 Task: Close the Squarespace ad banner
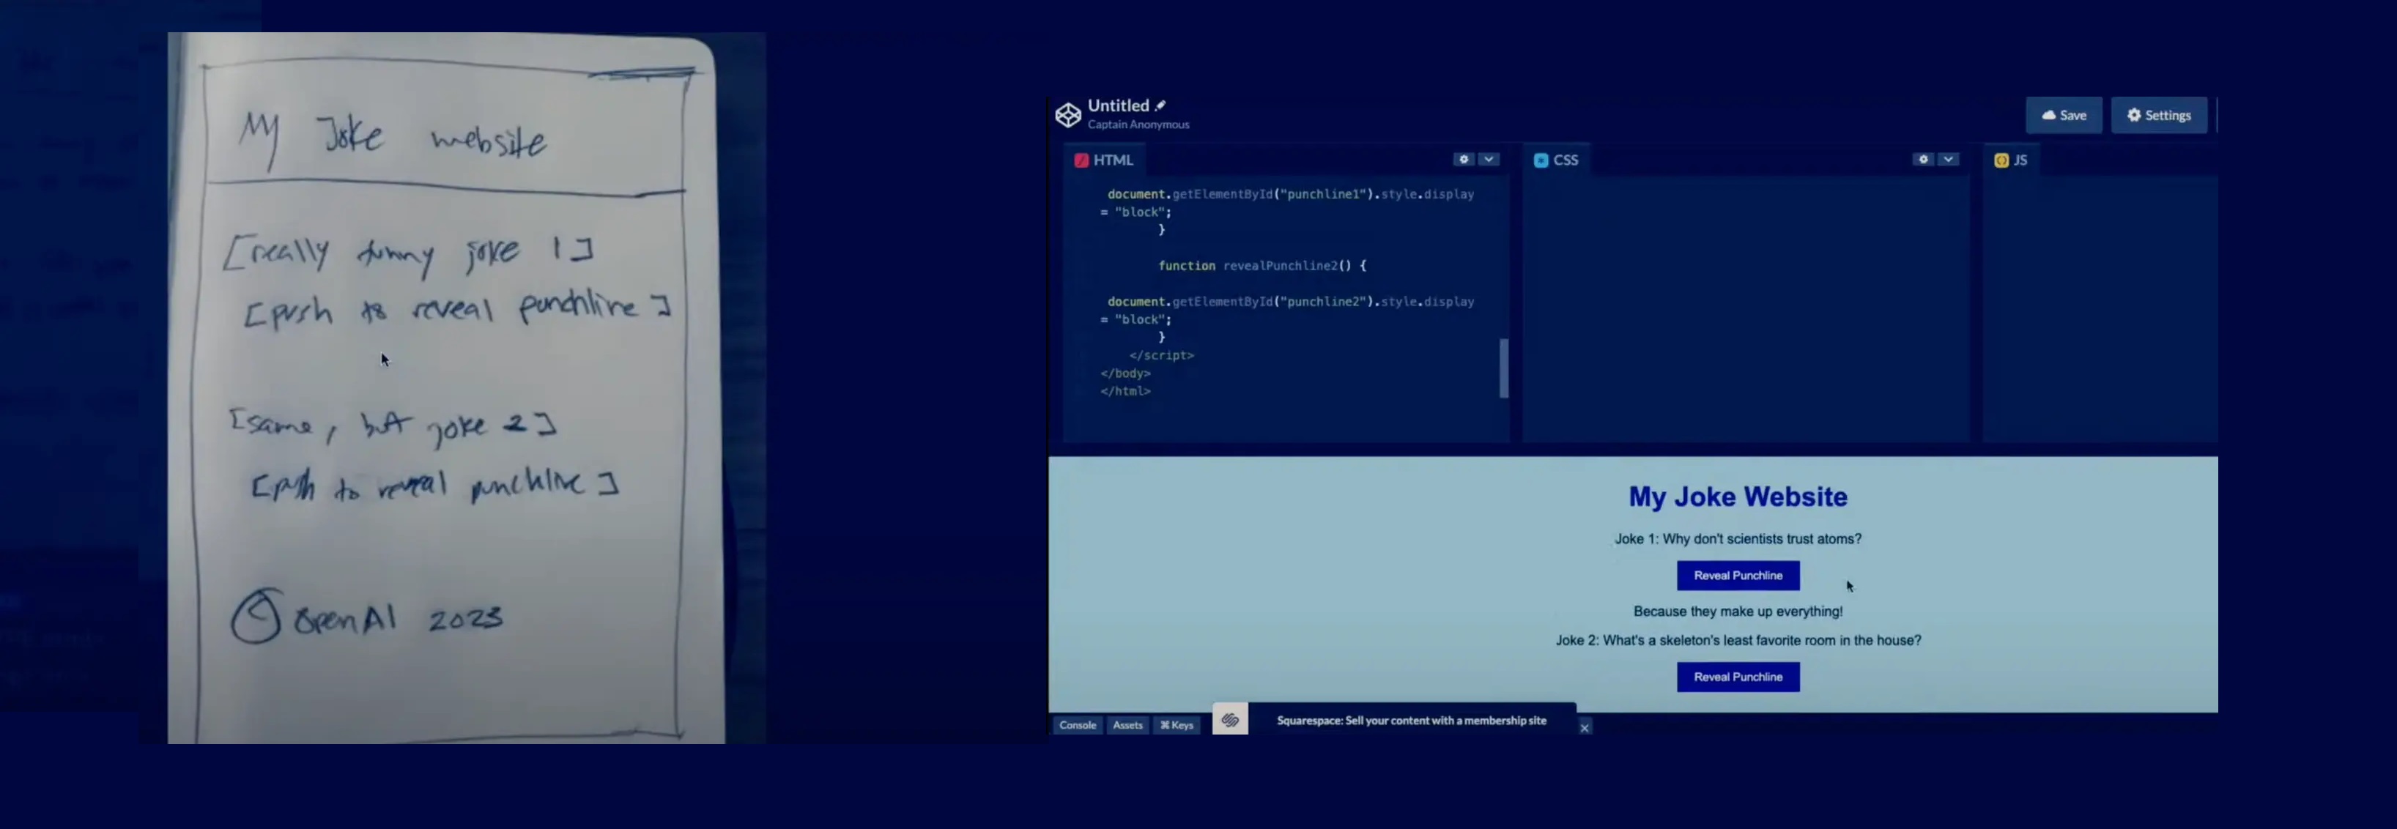[x=1584, y=728]
